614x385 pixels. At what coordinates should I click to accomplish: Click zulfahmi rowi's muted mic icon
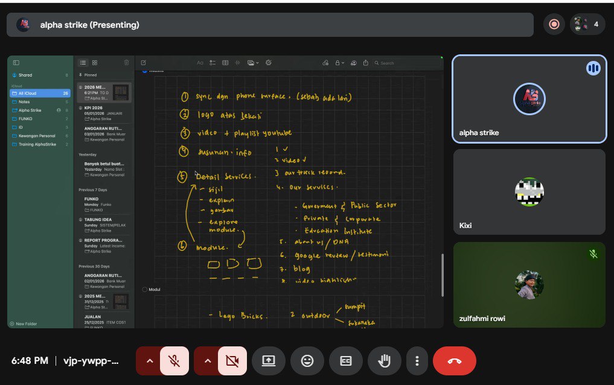(x=593, y=255)
